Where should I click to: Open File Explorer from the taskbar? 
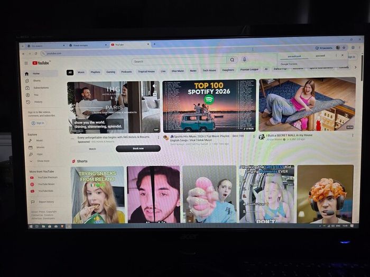point(43,226)
